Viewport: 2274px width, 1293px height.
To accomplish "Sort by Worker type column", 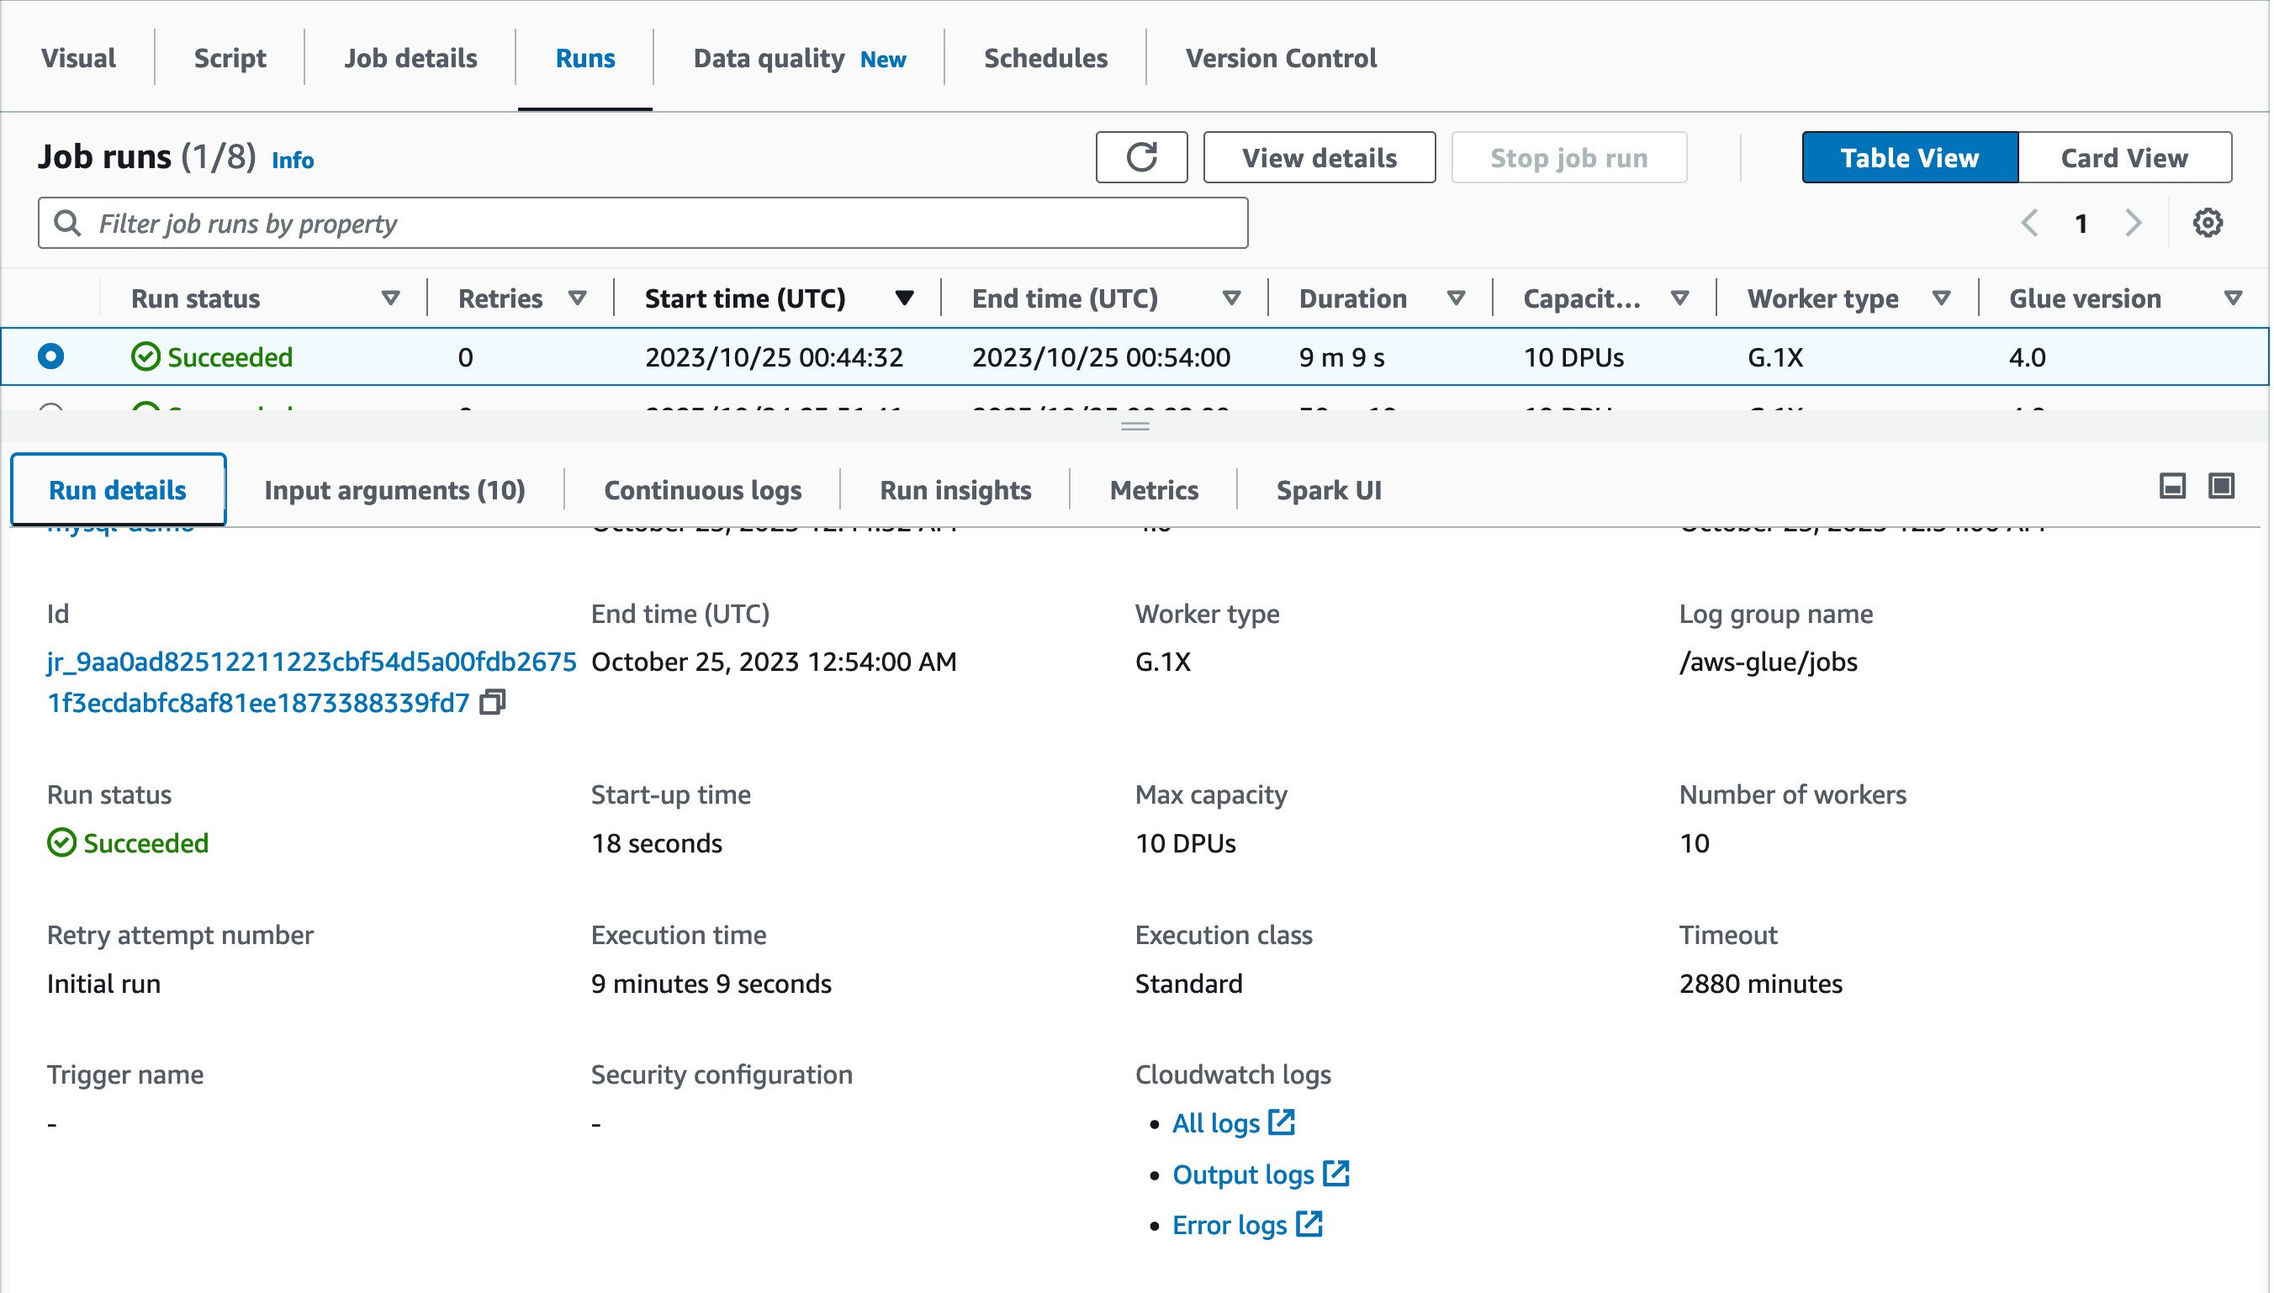I will pyautogui.click(x=1942, y=298).
